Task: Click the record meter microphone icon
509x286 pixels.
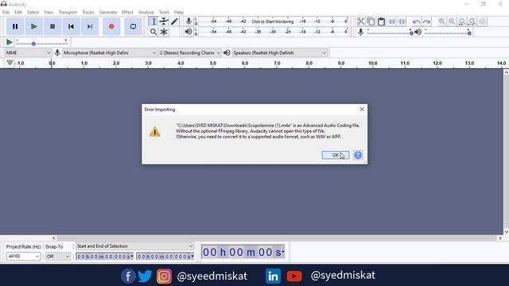Action: pyautogui.click(x=188, y=21)
